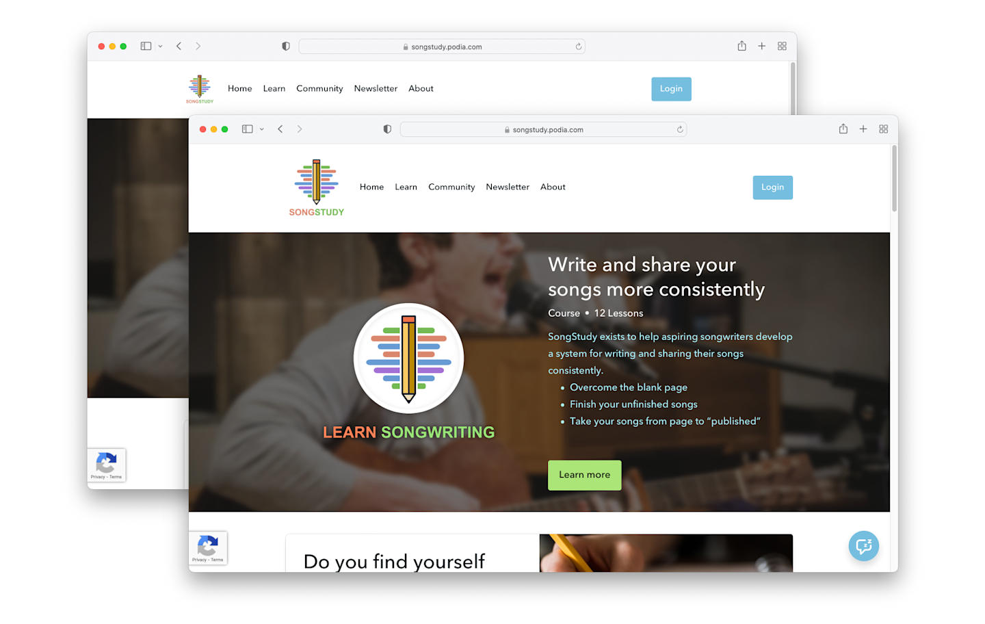Expand sidebar dropdown arrow in back window
The image size is (985, 624).
click(161, 47)
